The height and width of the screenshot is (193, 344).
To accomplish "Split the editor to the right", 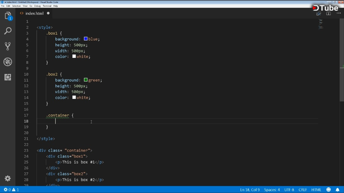I will point(328,13).
